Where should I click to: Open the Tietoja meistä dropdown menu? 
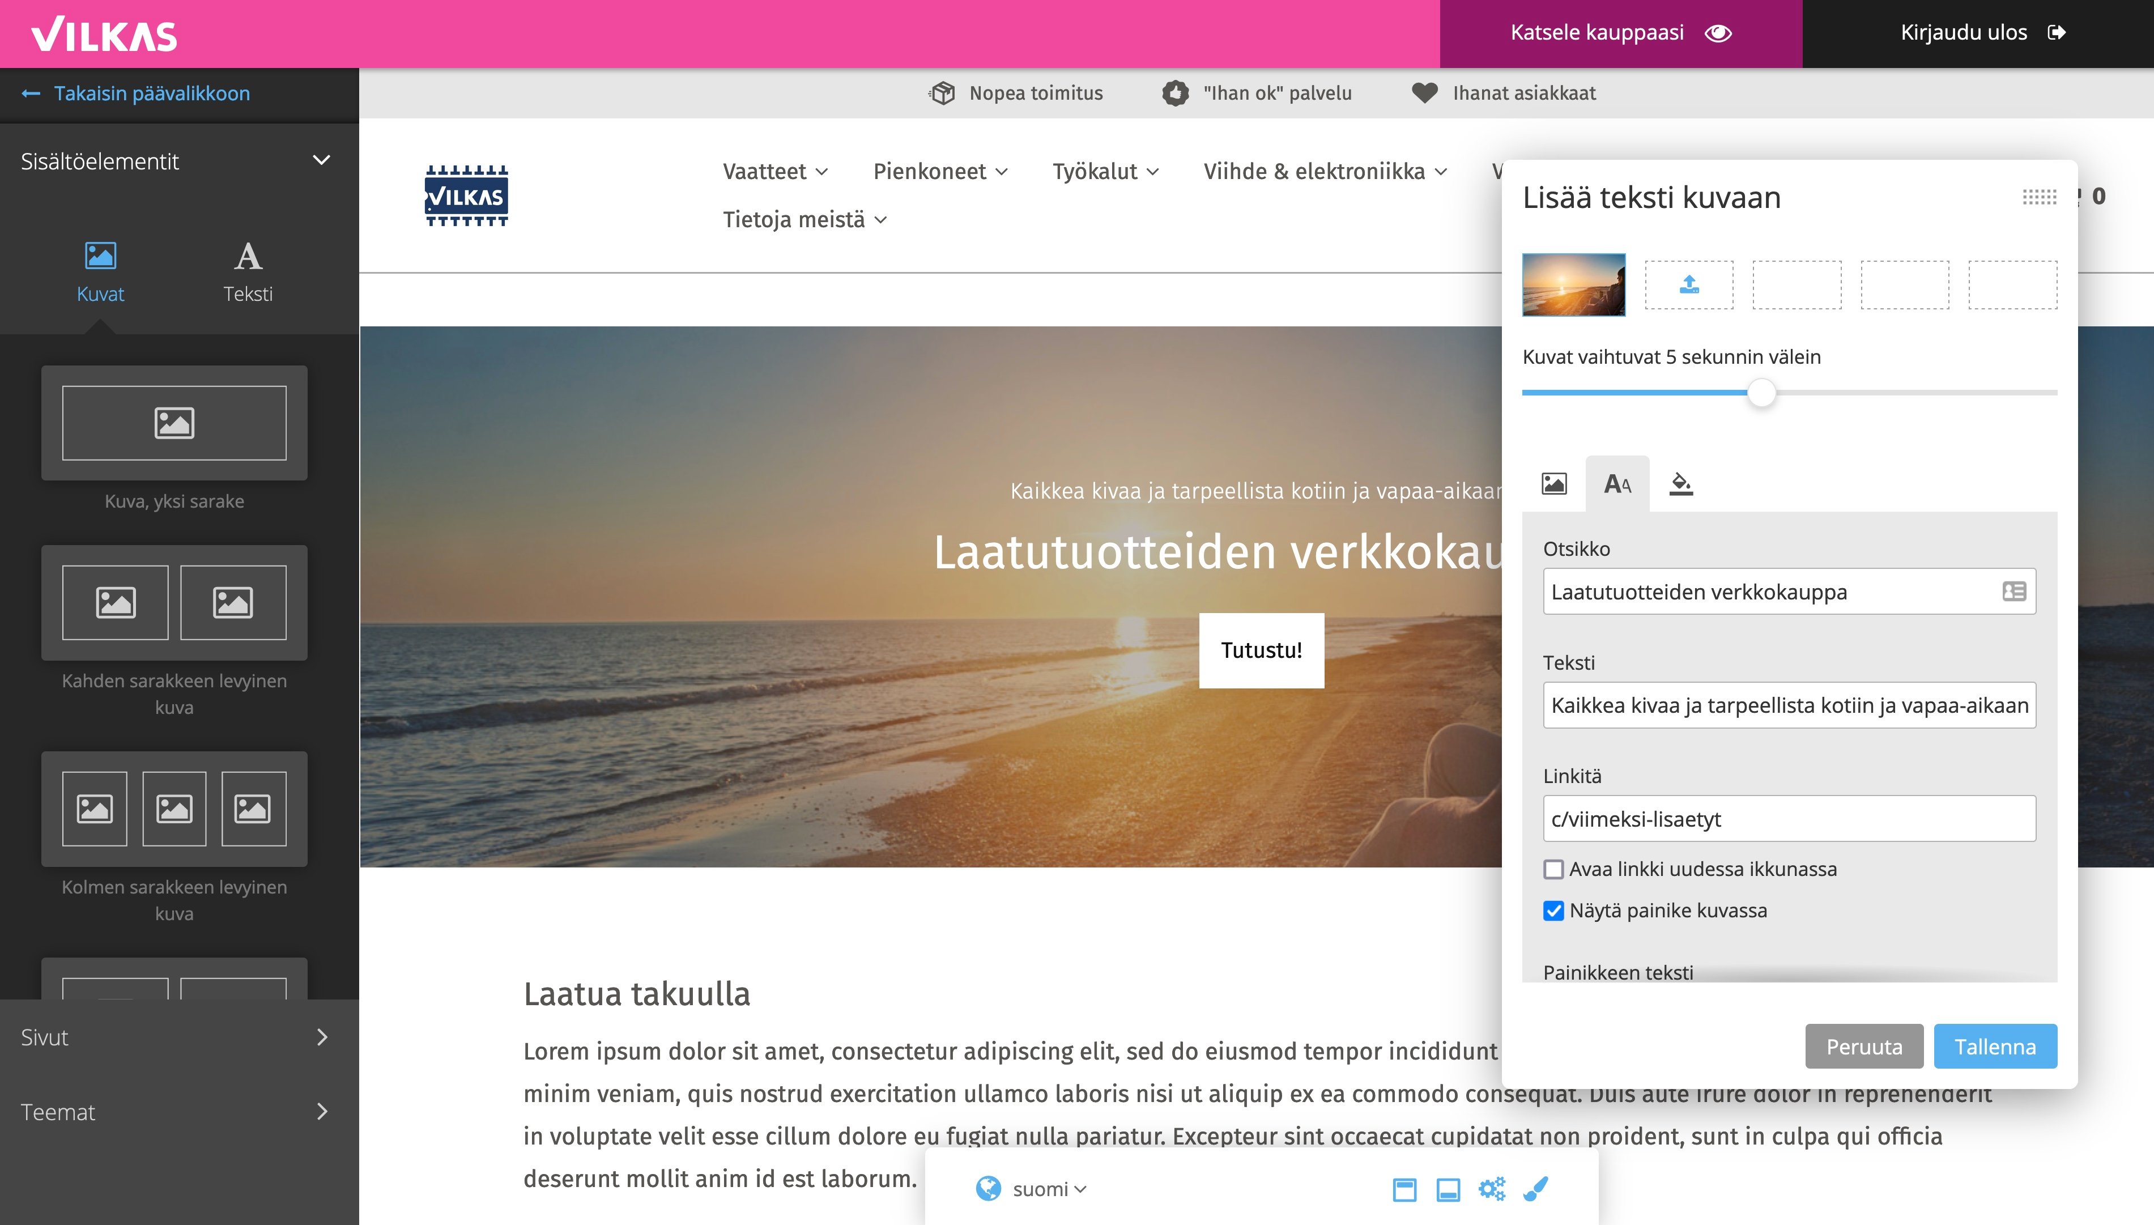click(x=805, y=220)
